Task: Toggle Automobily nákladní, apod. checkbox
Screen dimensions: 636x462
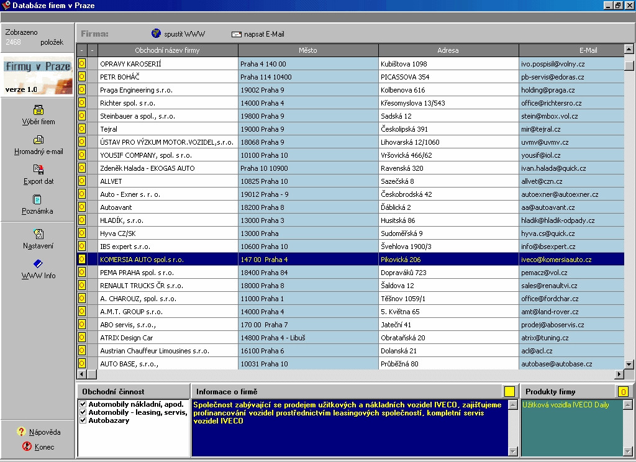Action: pyautogui.click(x=83, y=404)
